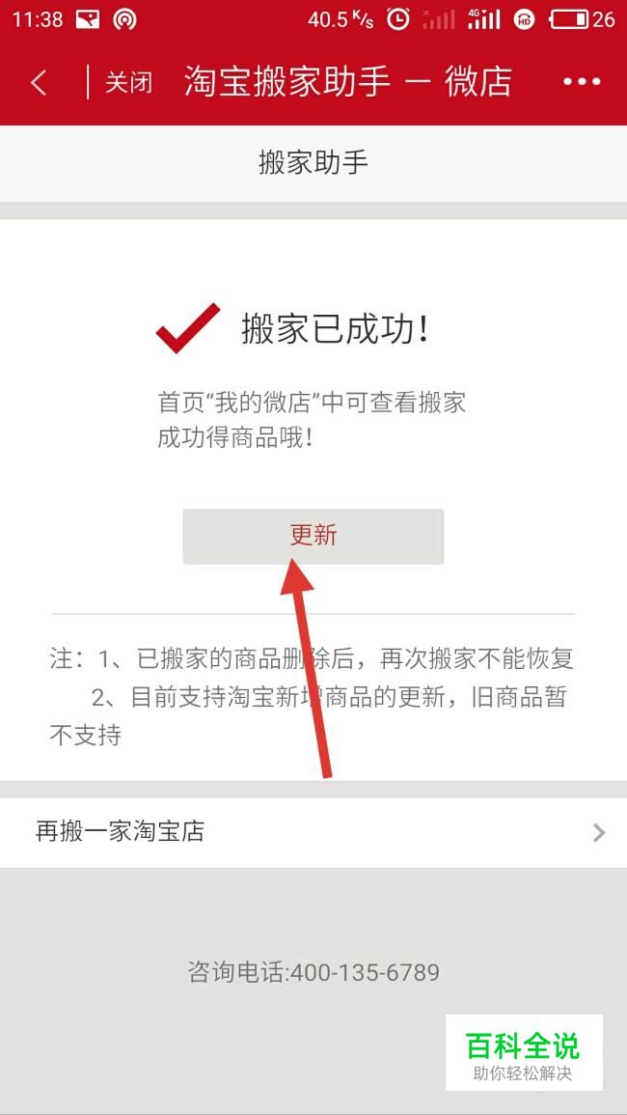Tap the note about 已搬家的商品删除后
The width and height of the screenshot is (627, 1115).
[312, 659]
